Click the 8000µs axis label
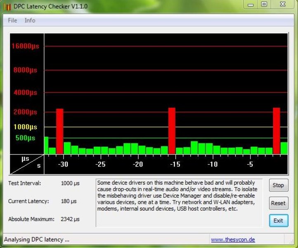Viewport: 298px width, 248px height. point(26,70)
